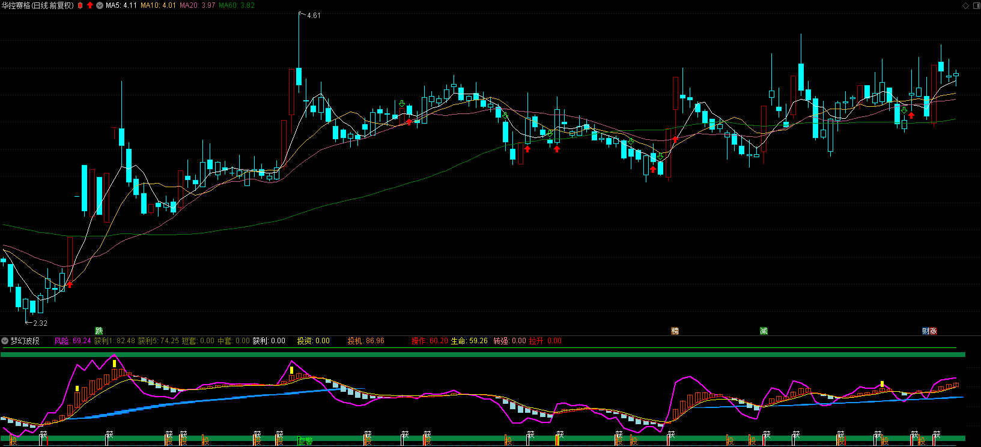
Task: Click the 拉升: 0.00 value
Action: pos(545,341)
